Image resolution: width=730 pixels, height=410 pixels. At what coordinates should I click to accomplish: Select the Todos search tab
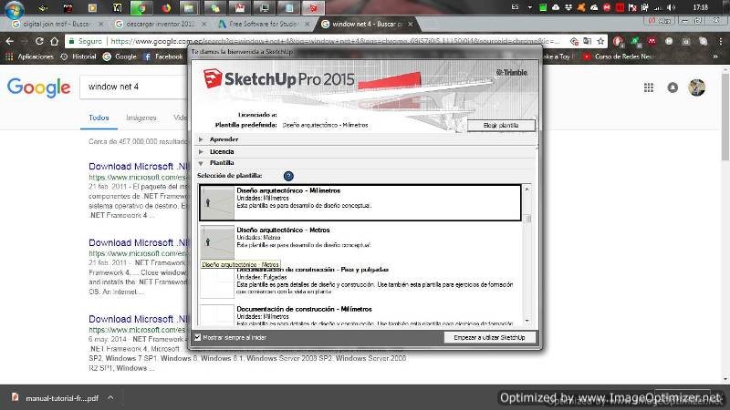tap(99, 118)
